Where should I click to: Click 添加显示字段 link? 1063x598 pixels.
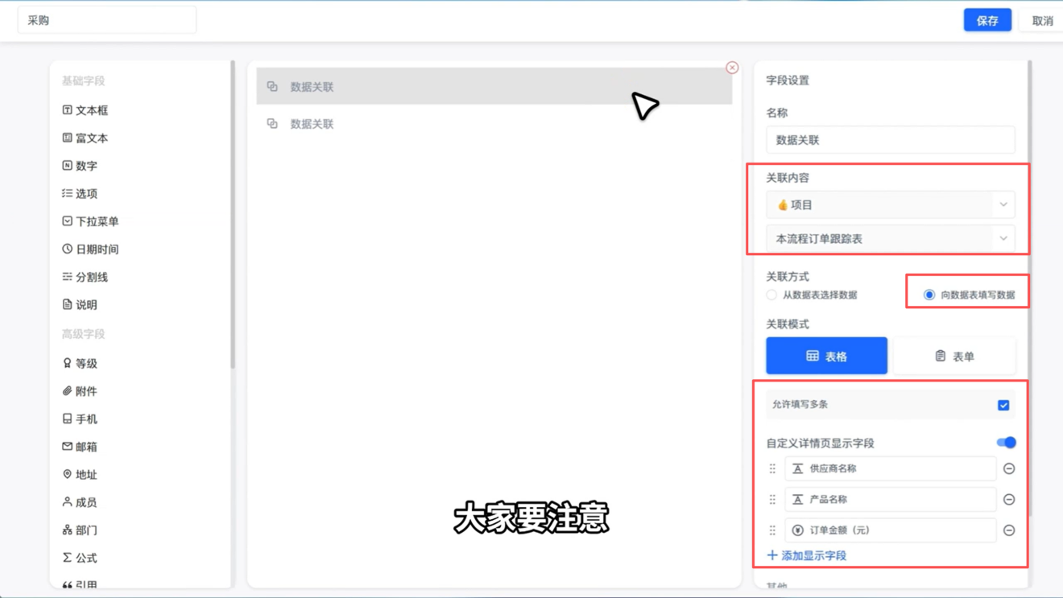point(807,555)
